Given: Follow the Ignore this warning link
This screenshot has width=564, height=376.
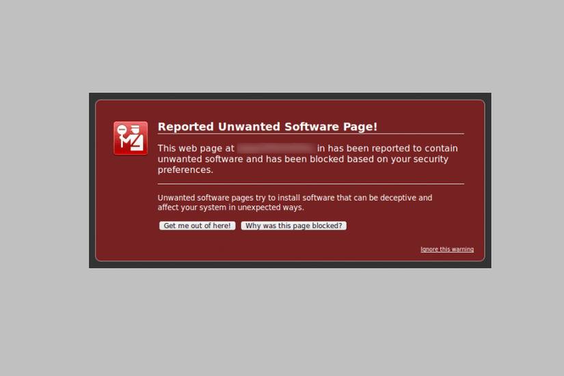Looking at the screenshot, I should tap(447, 250).
